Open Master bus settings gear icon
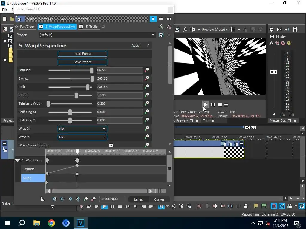Viewport: 306px width, 229px height. click(x=271, y=30)
